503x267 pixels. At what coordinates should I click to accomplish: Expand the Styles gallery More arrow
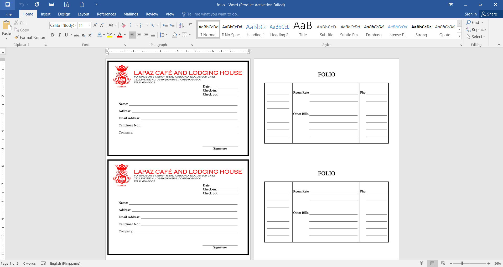[x=459, y=36]
